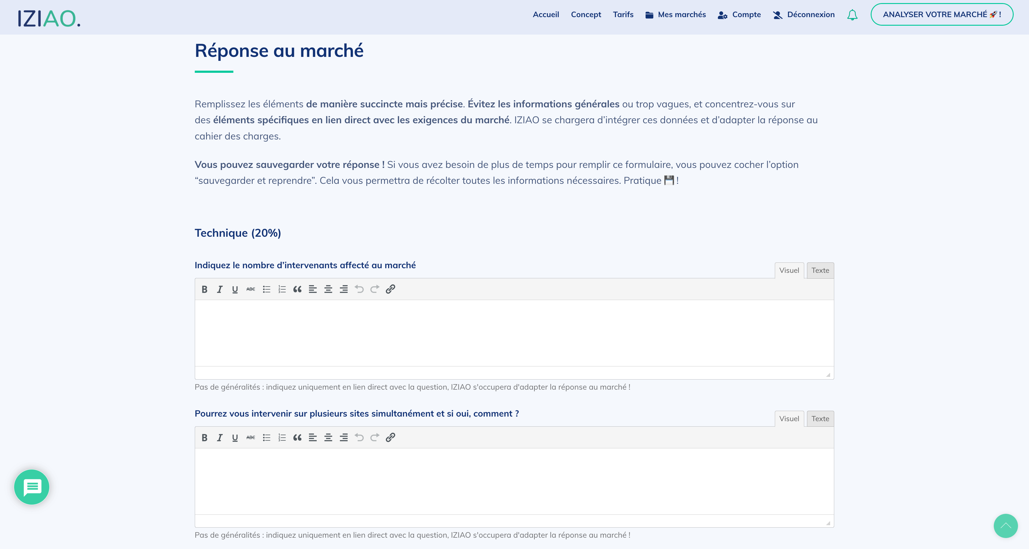This screenshot has height=549, width=1029.
Task: Click into the plusieurs sites text area
Action: pyautogui.click(x=514, y=481)
